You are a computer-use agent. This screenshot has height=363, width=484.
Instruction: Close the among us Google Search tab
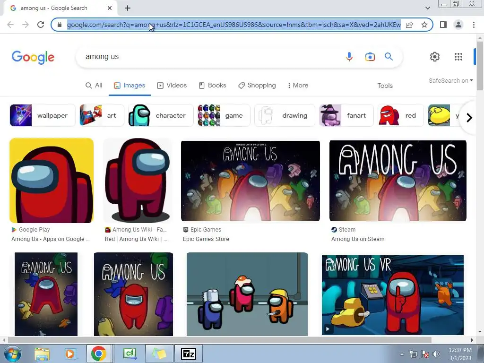click(x=110, y=8)
